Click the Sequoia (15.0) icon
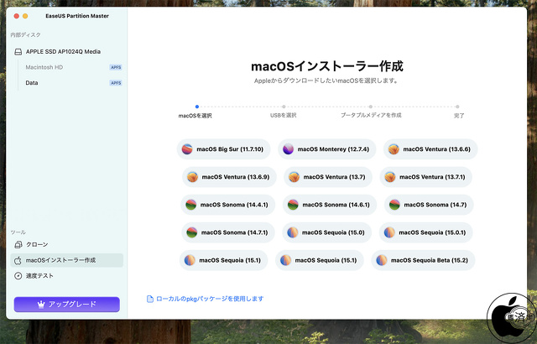This screenshot has width=537, height=344. [x=293, y=232]
